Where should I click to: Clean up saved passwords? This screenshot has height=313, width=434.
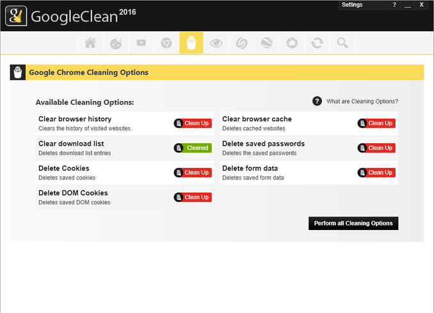(x=376, y=148)
